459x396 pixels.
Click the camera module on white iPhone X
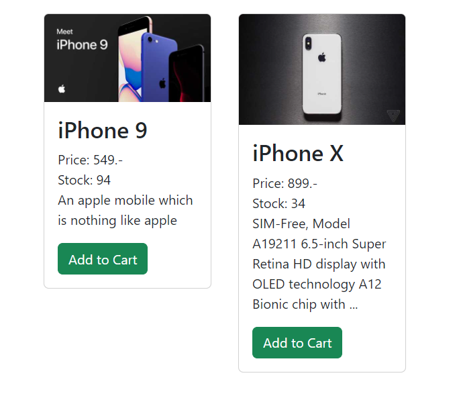coord(308,43)
